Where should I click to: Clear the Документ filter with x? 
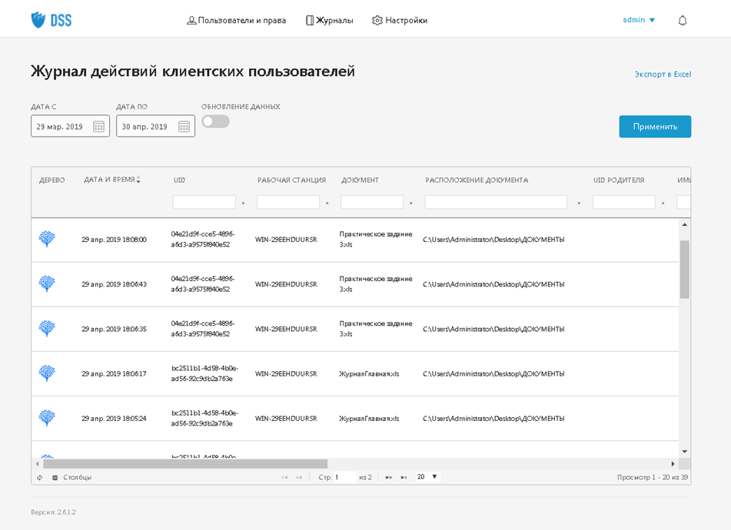tap(411, 203)
